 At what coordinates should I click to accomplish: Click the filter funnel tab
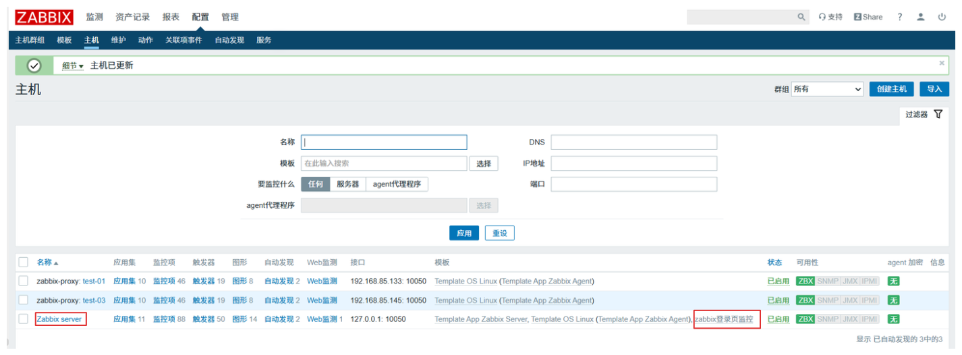924,115
